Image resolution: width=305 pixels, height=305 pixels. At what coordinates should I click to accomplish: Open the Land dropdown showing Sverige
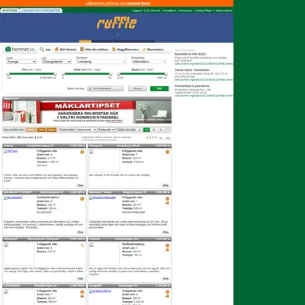[21, 62]
